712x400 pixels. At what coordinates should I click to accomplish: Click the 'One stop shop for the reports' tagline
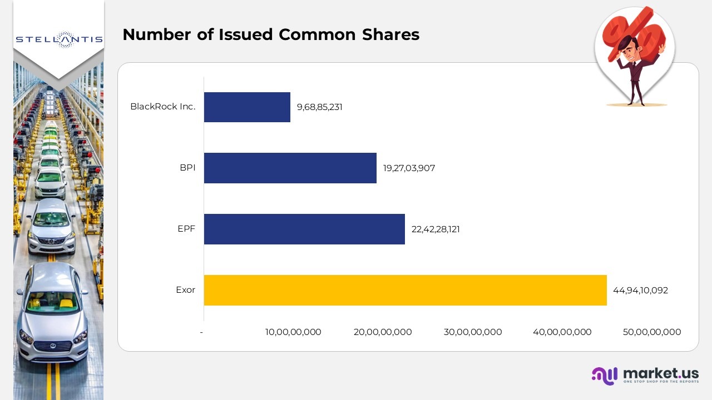661,382
